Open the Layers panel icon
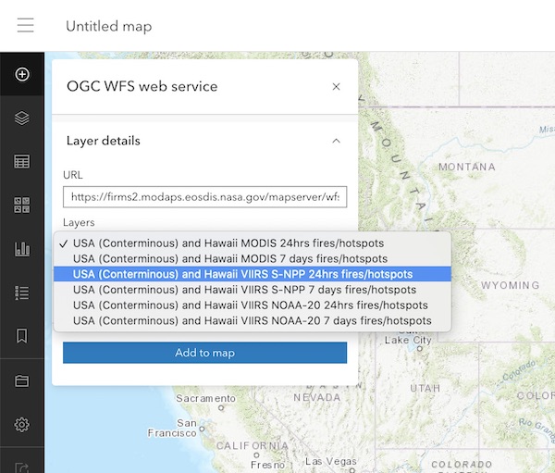The height and width of the screenshot is (473, 555). (x=22, y=118)
